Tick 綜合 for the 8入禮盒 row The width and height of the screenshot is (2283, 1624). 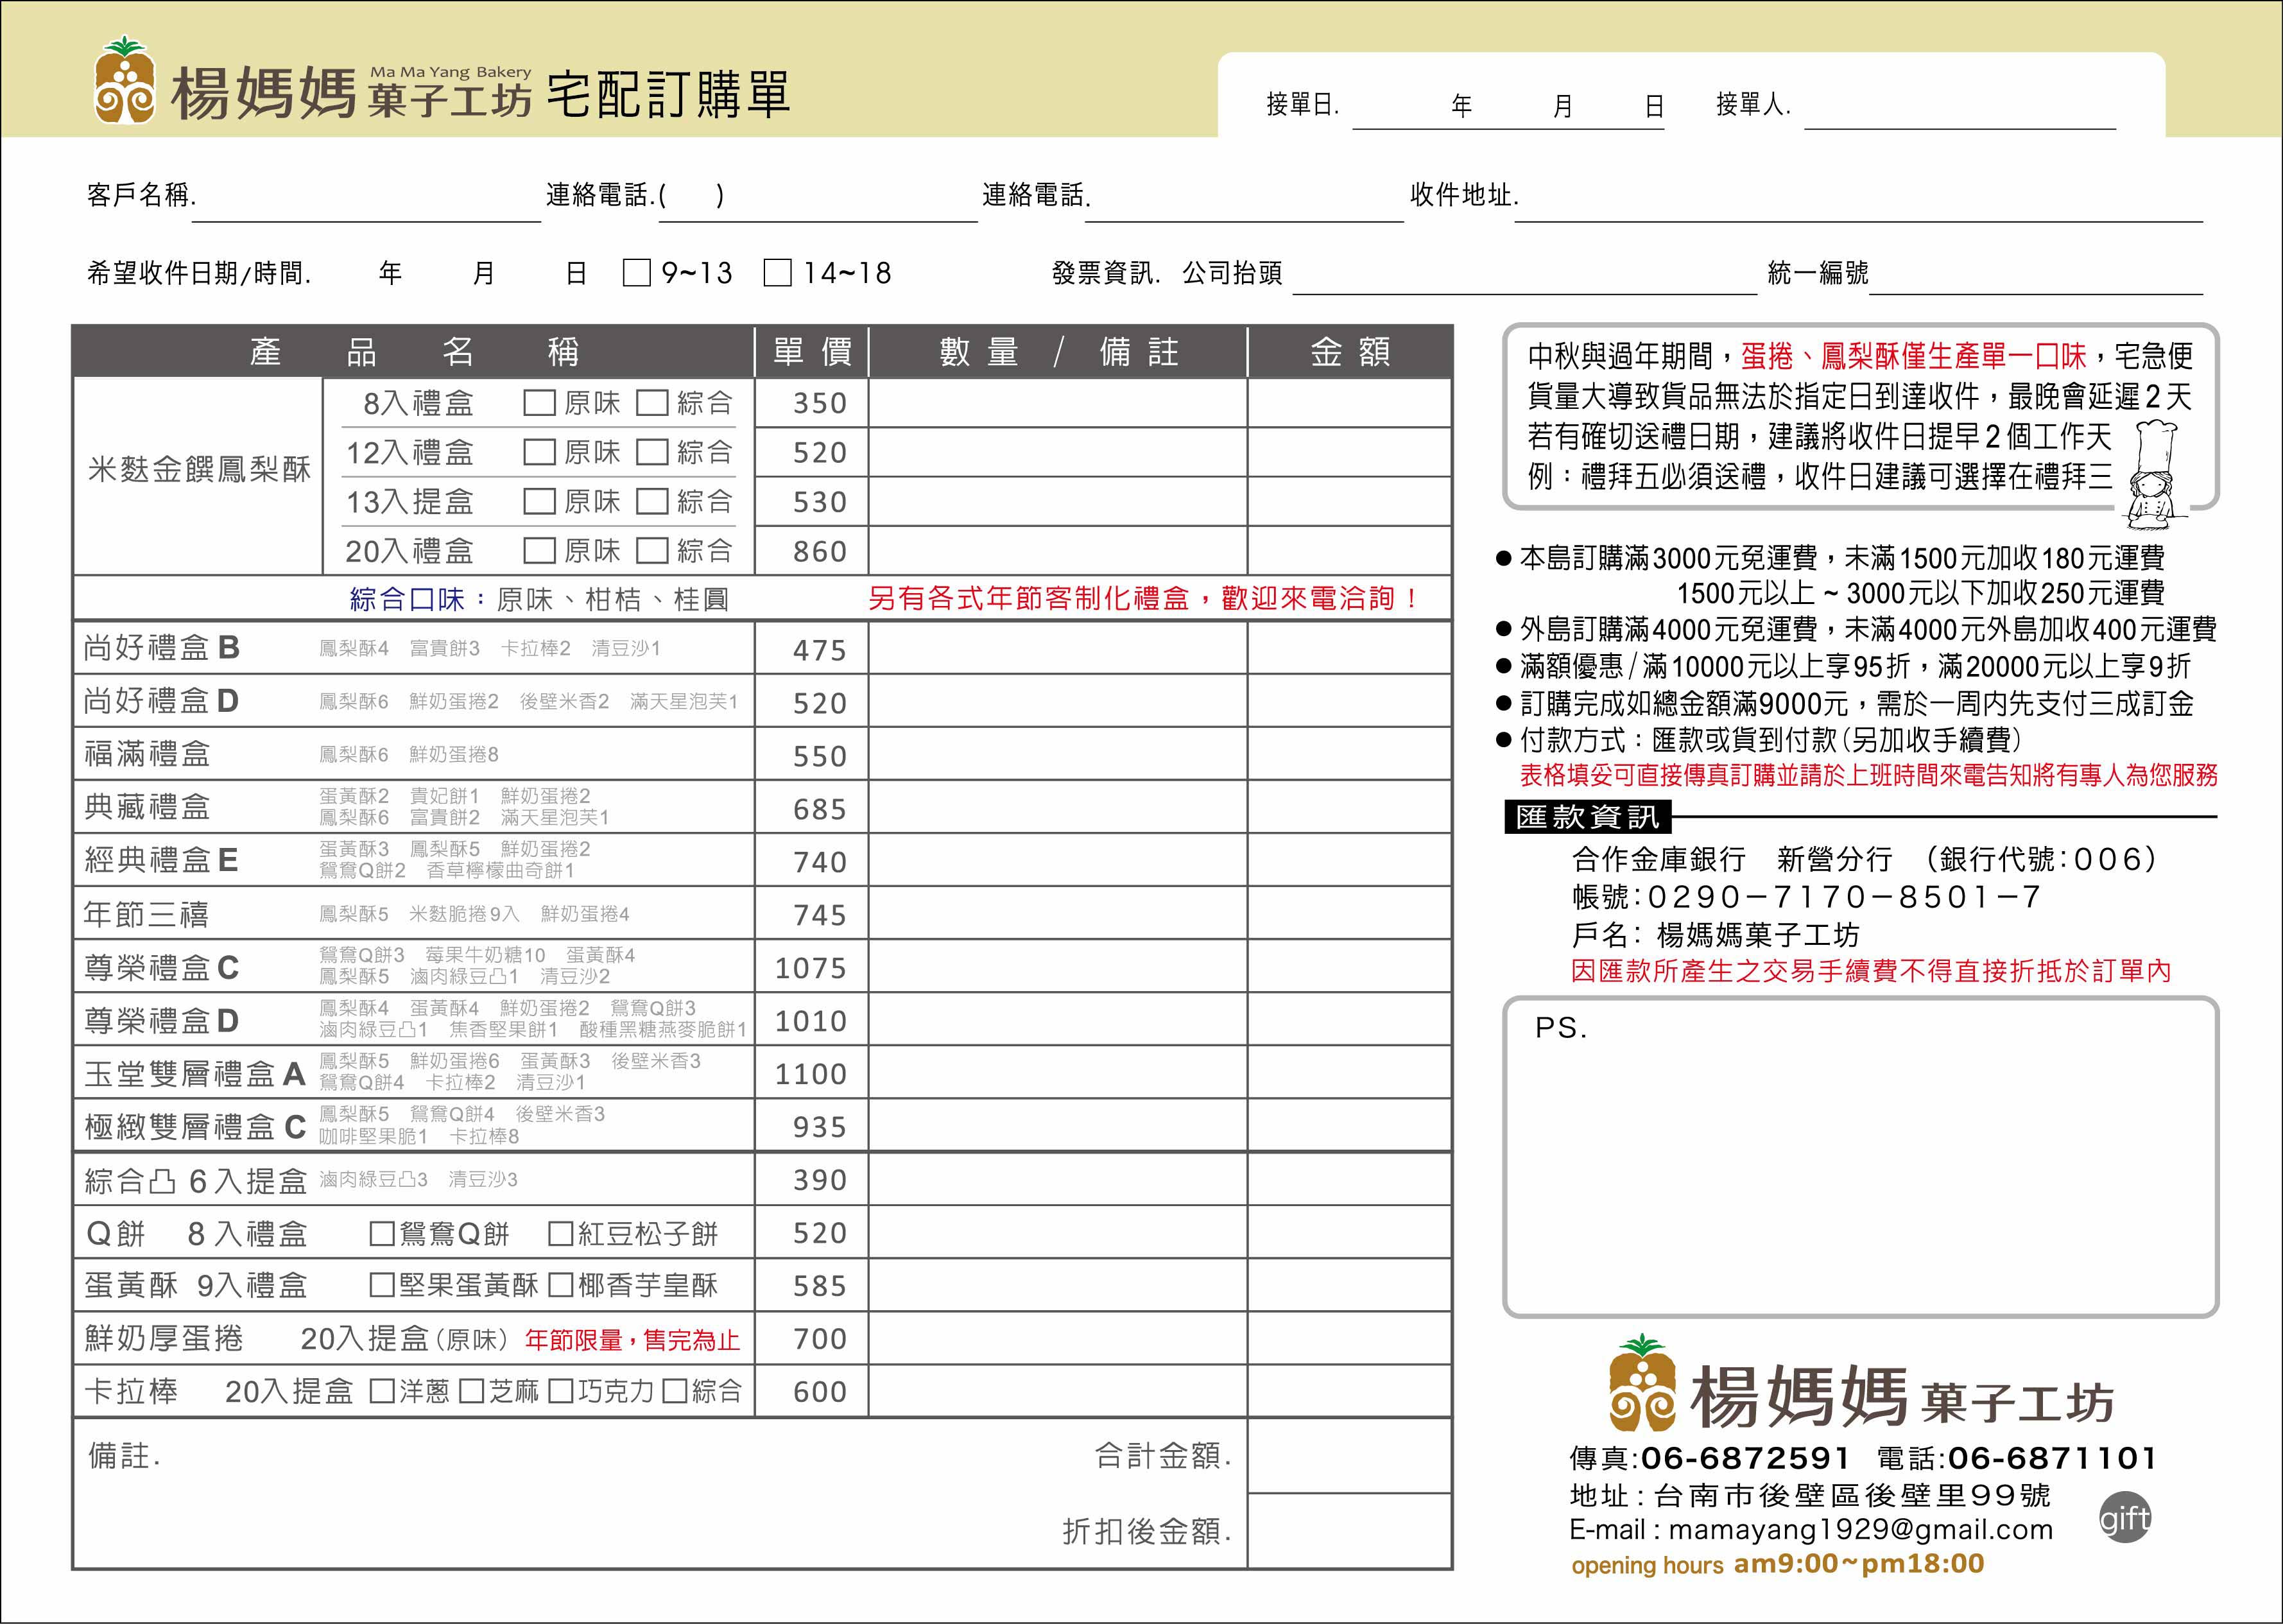click(652, 403)
